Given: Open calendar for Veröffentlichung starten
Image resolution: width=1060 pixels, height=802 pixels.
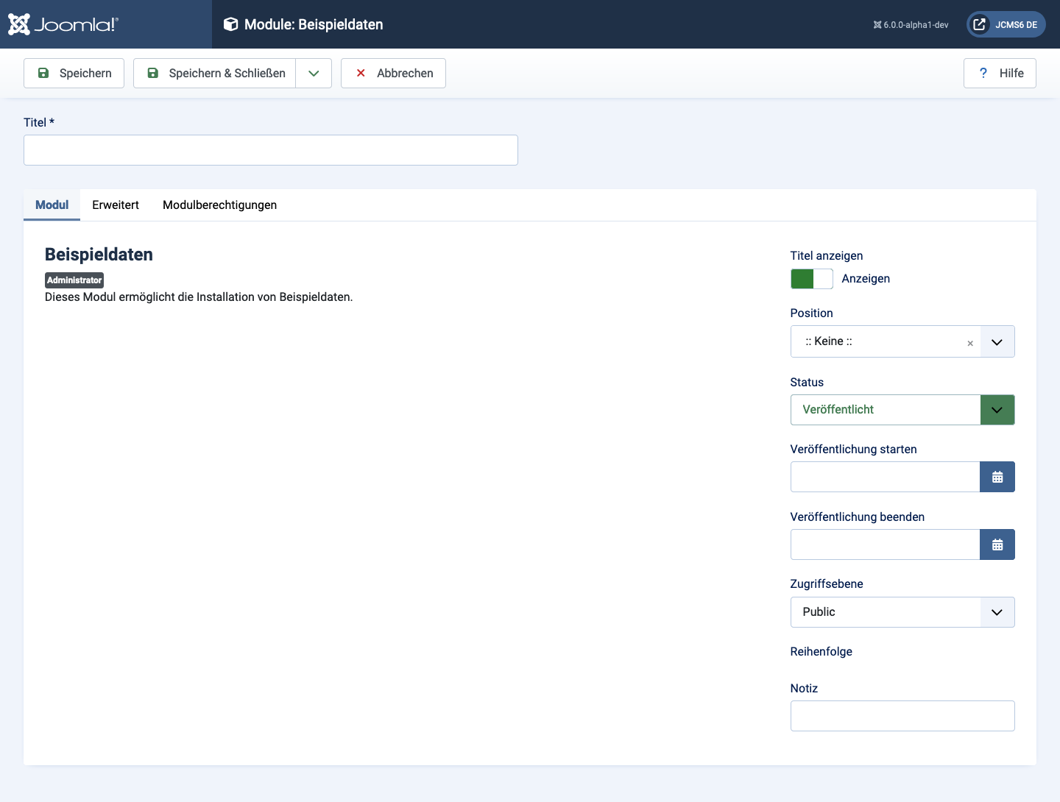Looking at the screenshot, I should coord(997,477).
